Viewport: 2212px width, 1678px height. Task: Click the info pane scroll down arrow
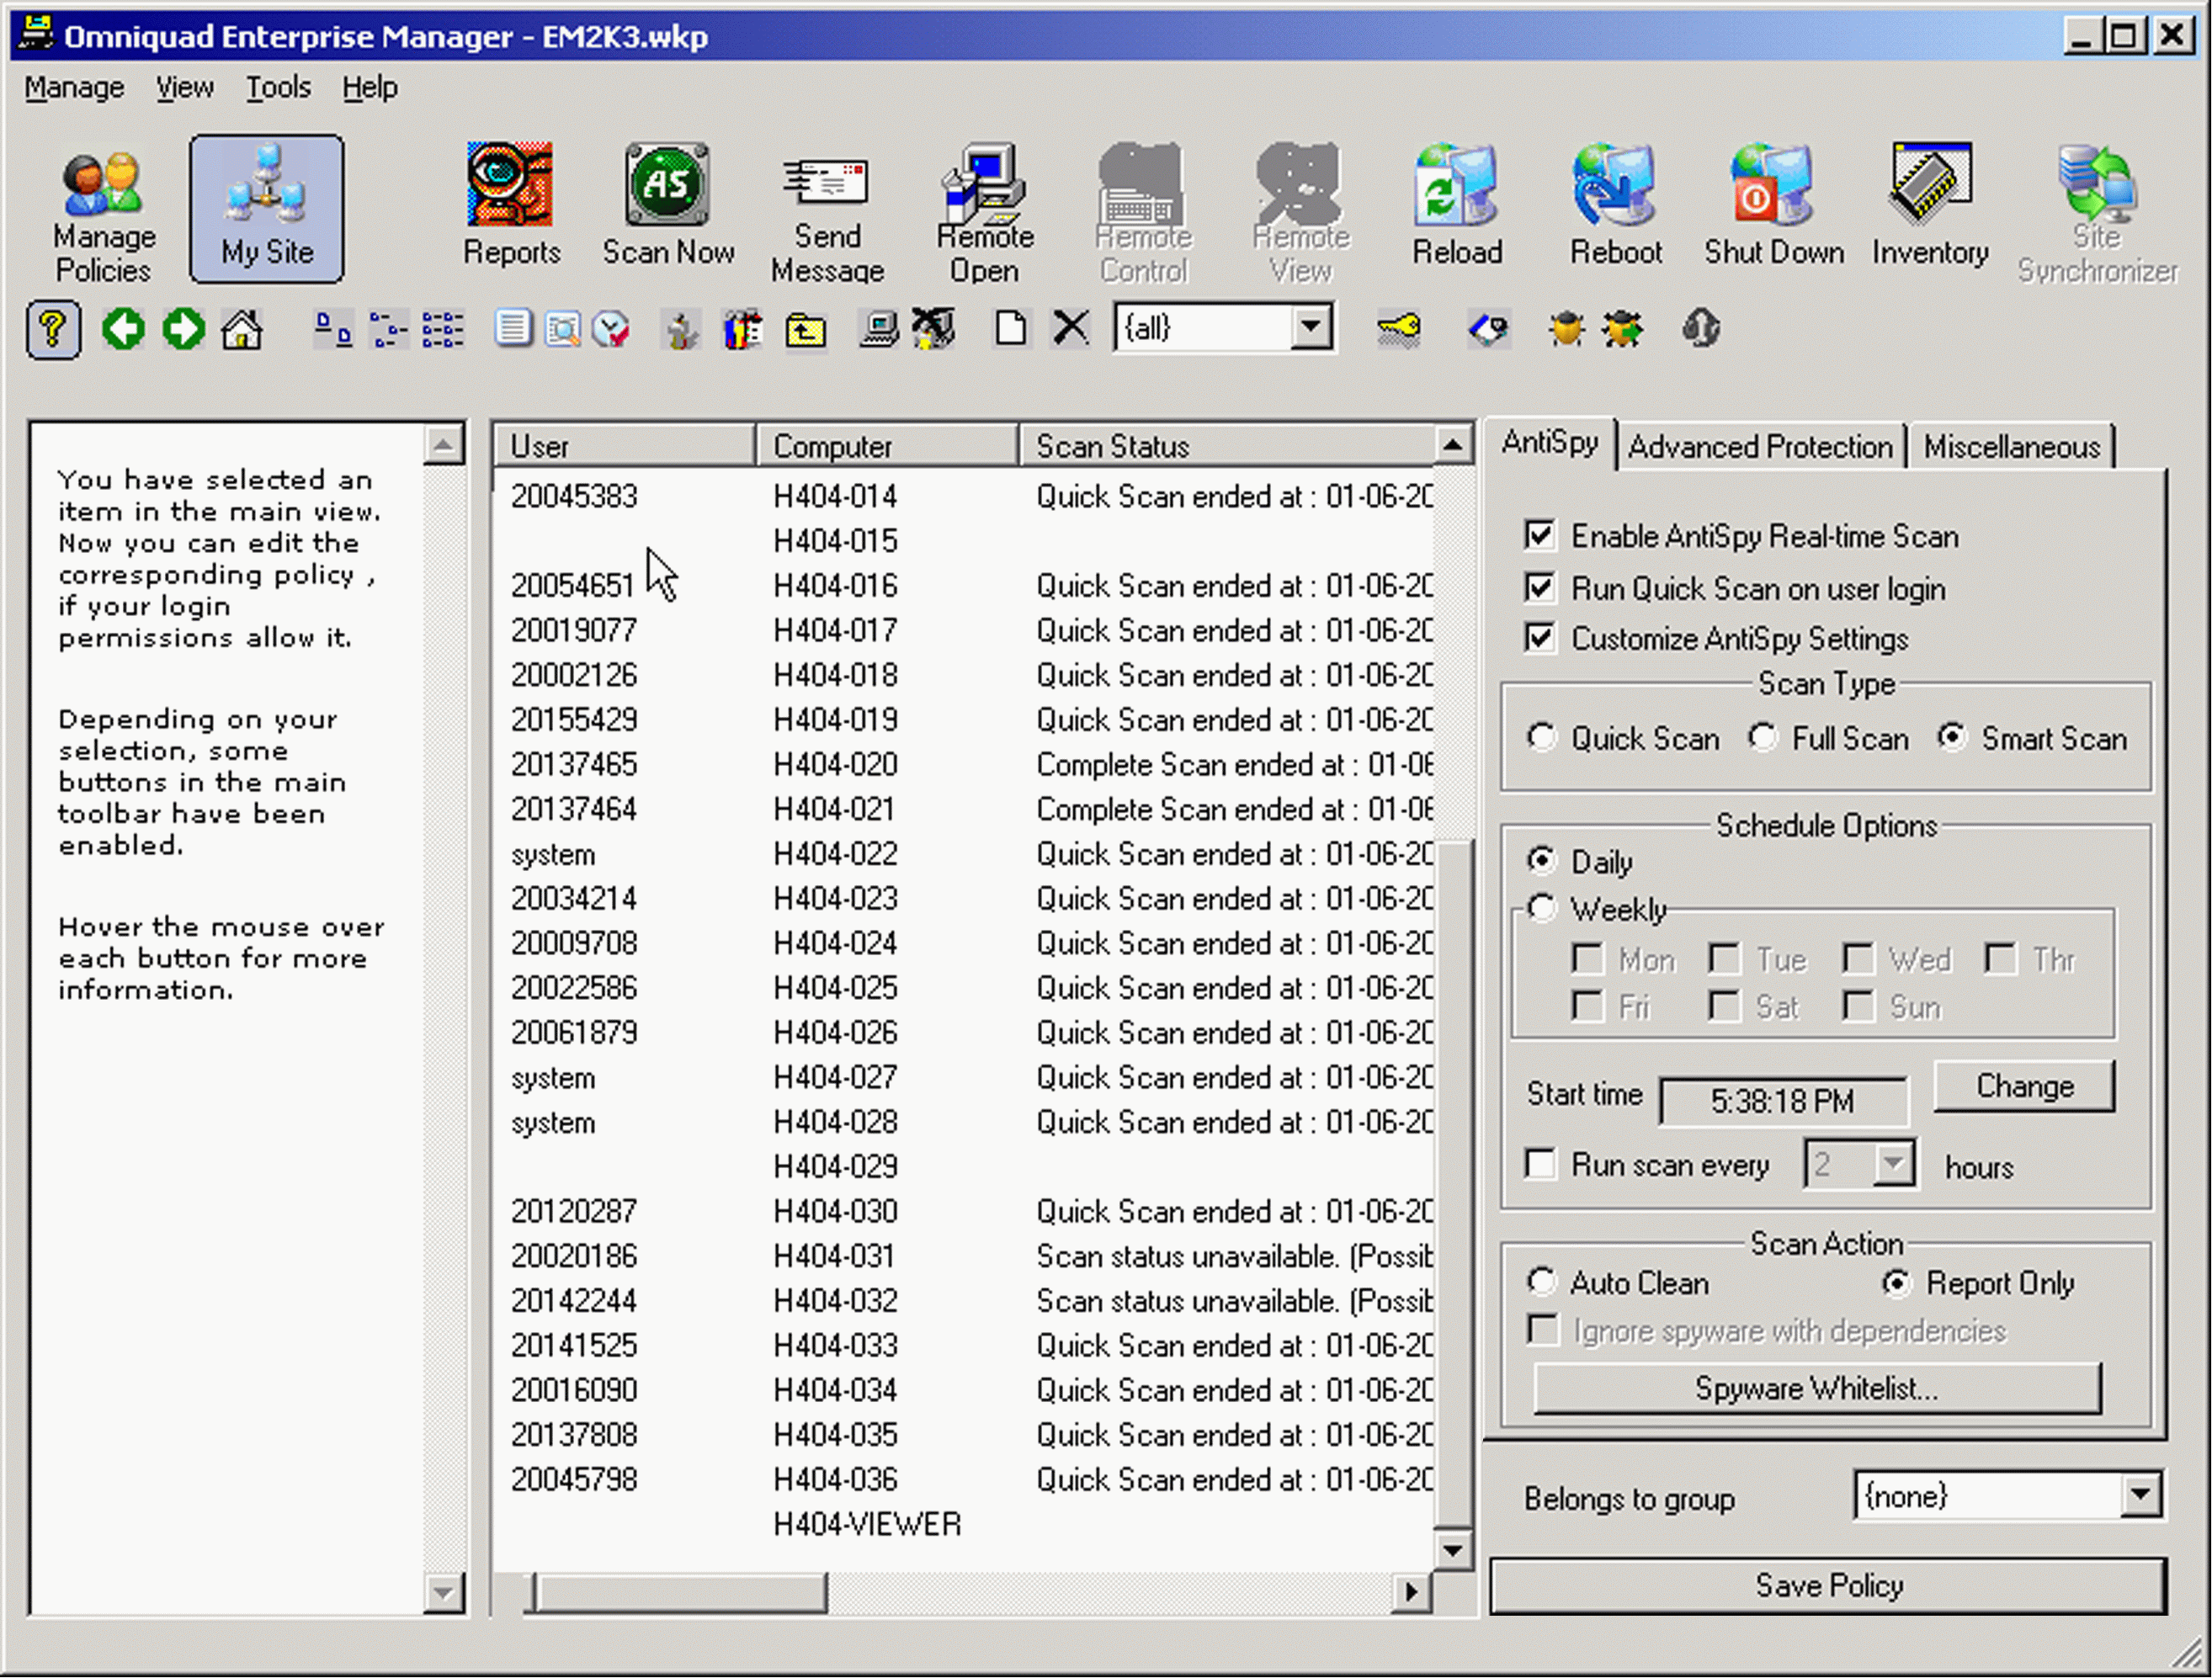click(443, 1592)
